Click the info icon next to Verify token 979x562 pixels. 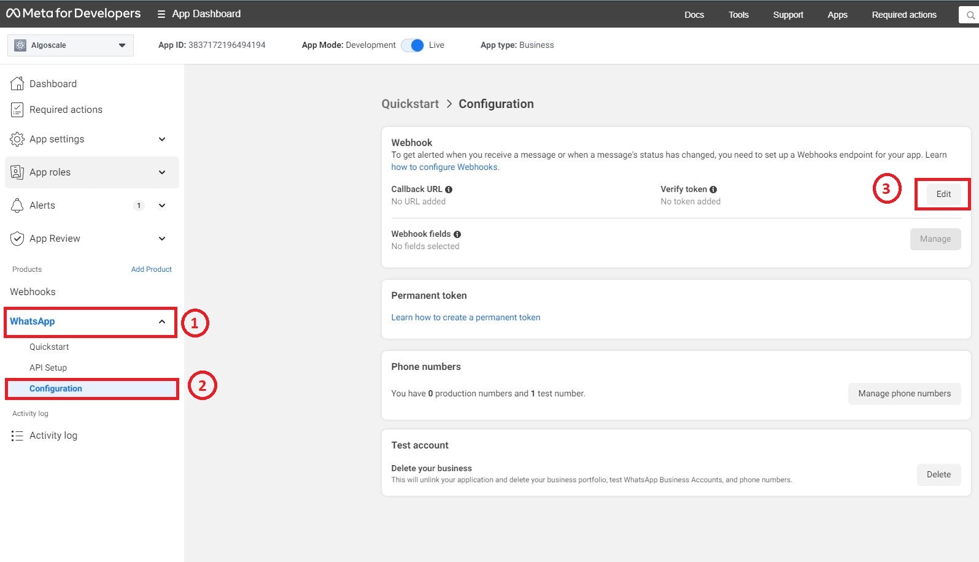click(x=713, y=190)
